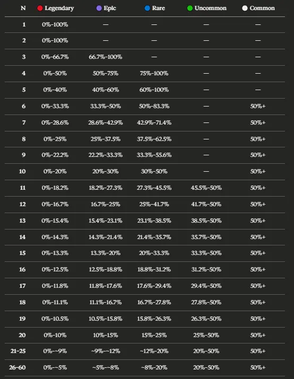The image size is (294, 379).
Task: Click the purple Epic color dot
Action: pos(99,8)
